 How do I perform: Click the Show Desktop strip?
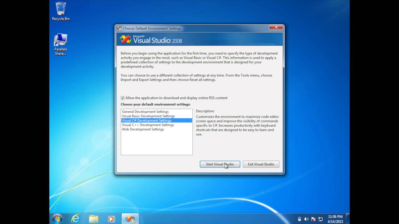tap(348, 219)
